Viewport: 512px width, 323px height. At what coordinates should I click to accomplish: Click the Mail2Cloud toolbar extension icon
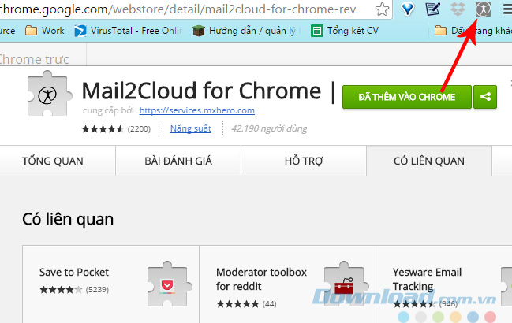[x=483, y=9]
